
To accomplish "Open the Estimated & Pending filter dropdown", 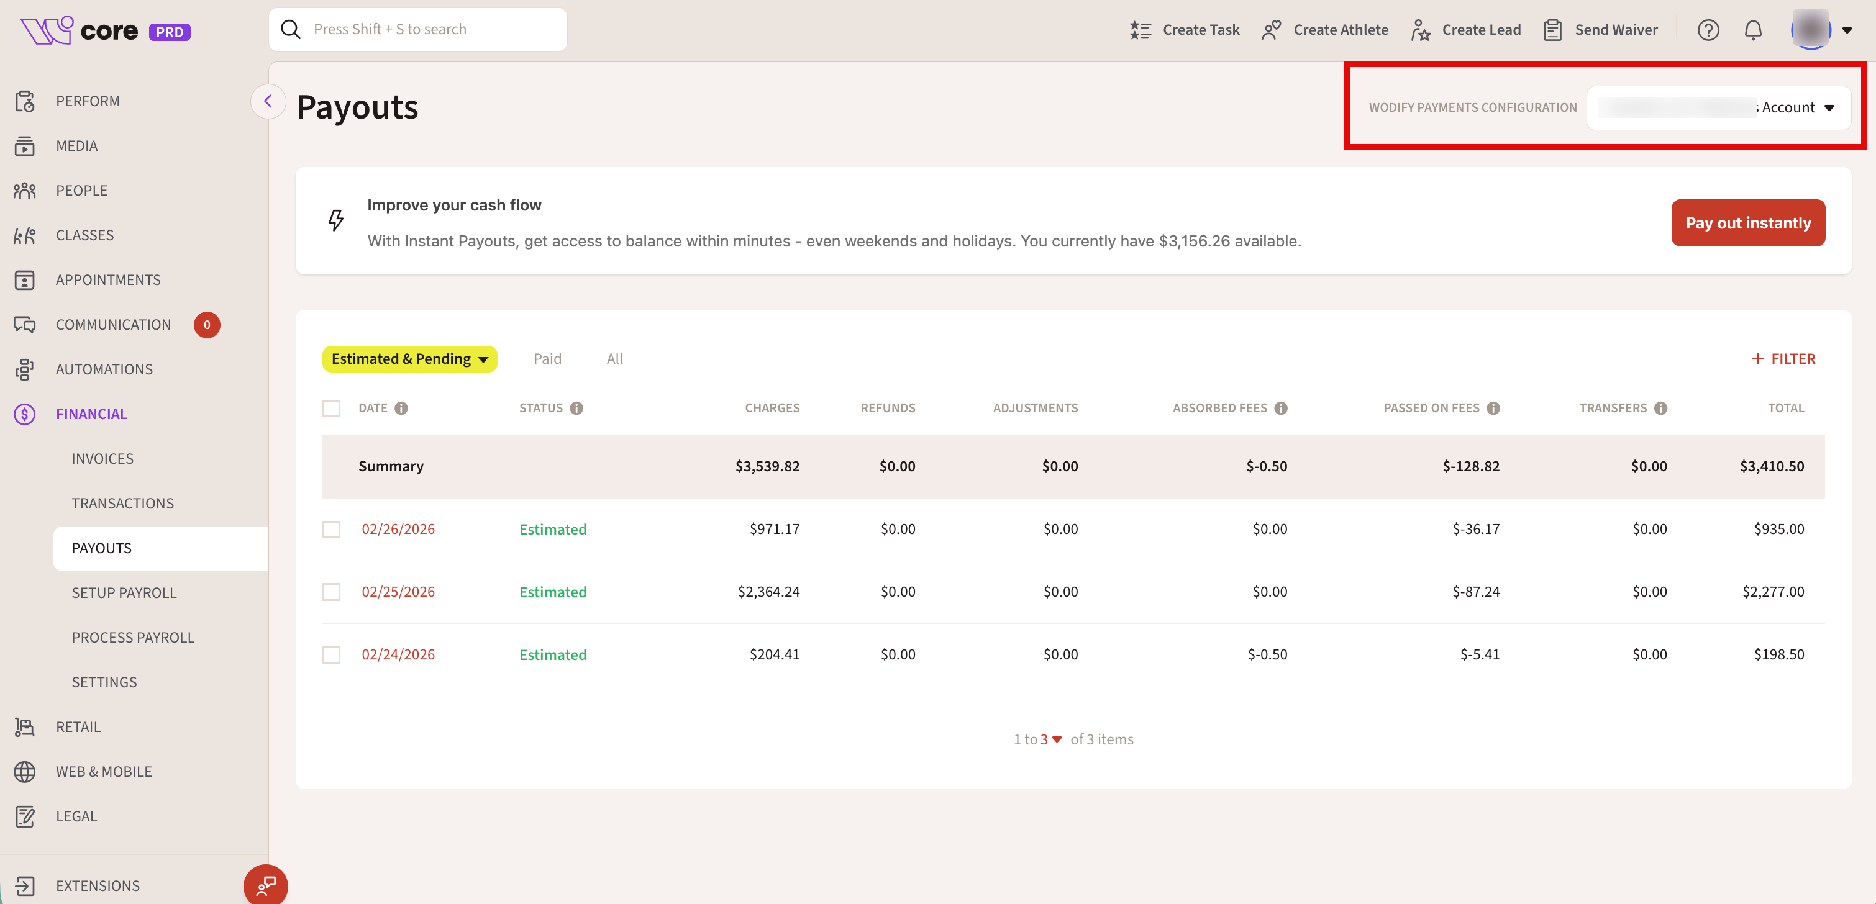I will point(409,358).
